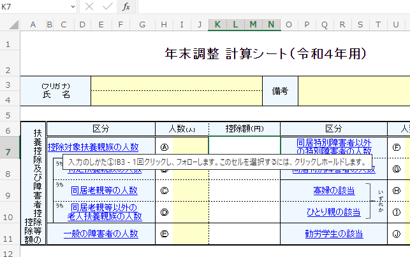The width and height of the screenshot is (410, 257).
Task: Select column Q header
Action: (x=325, y=25)
